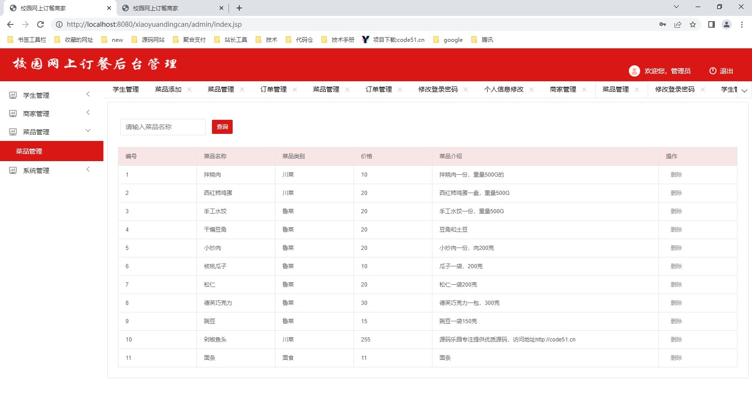The width and height of the screenshot is (752, 404).
Task: Focus the dish name search field
Action: (163, 127)
